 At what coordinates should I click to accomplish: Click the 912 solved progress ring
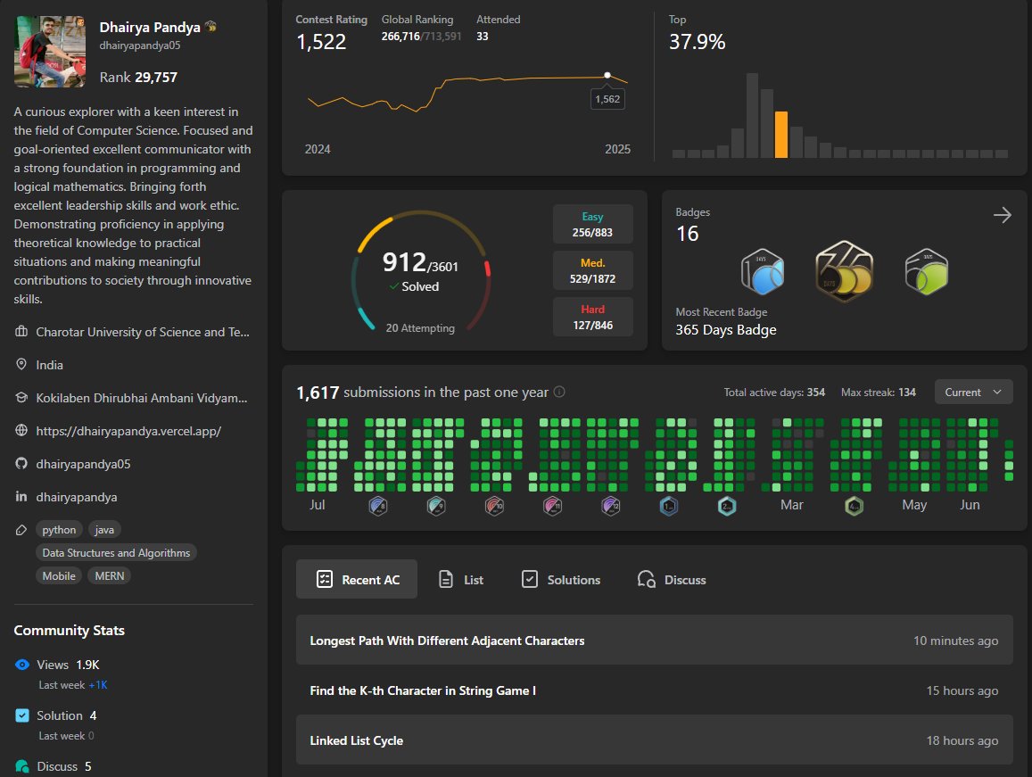(x=421, y=271)
